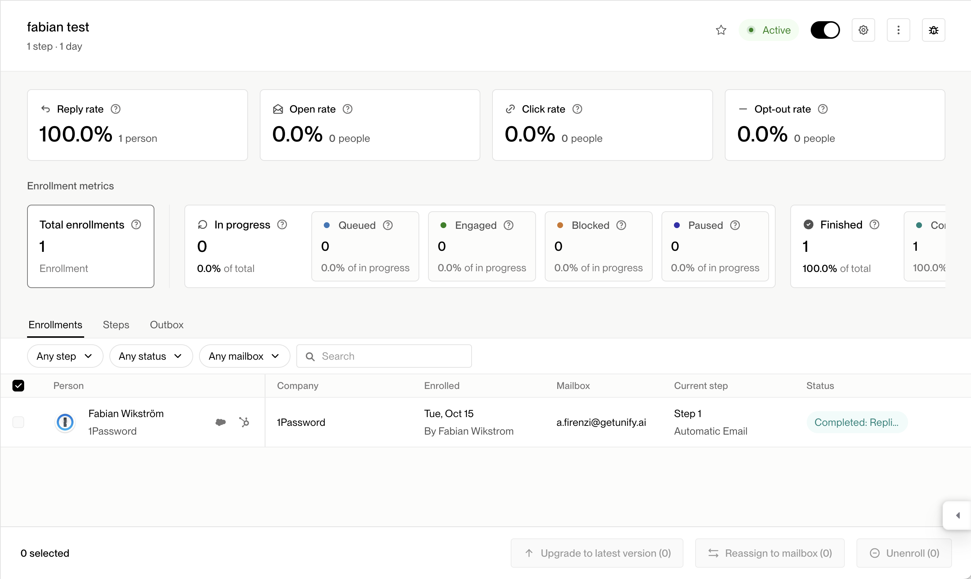Check the Fabian Wikström row checkbox

click(x=18, y=422)
